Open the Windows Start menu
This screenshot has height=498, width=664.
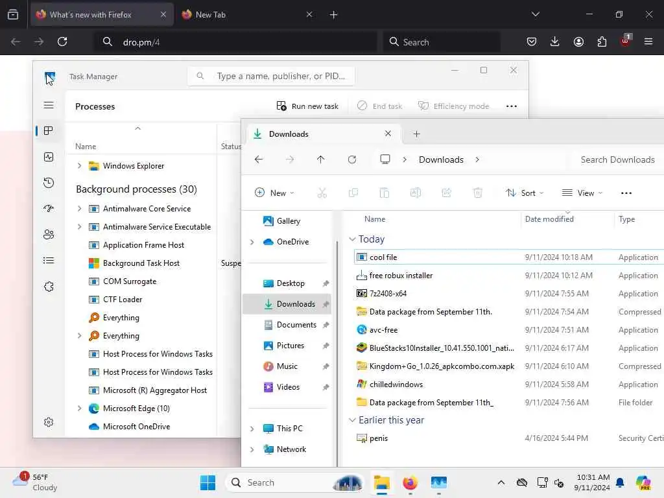point(207,482)
